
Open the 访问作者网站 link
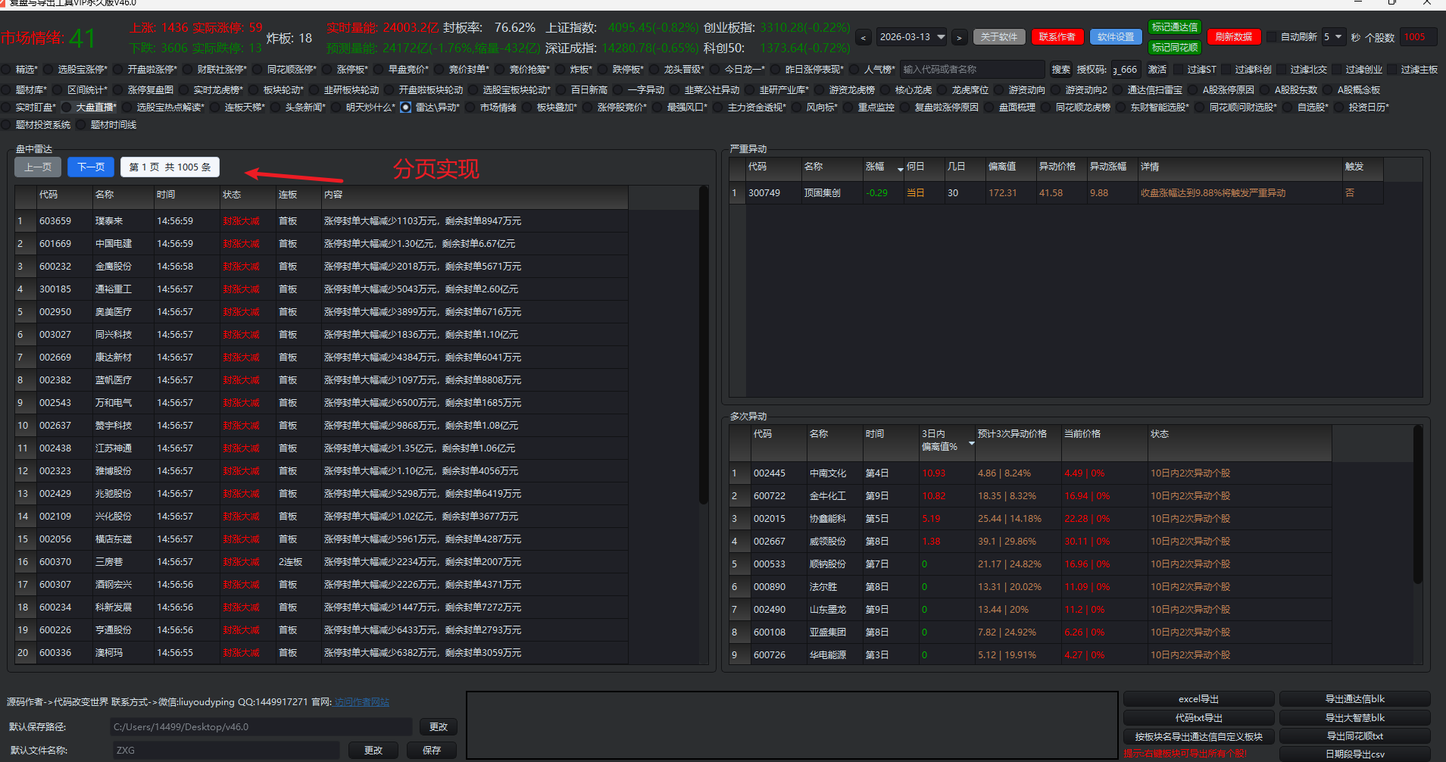point(361,702)
